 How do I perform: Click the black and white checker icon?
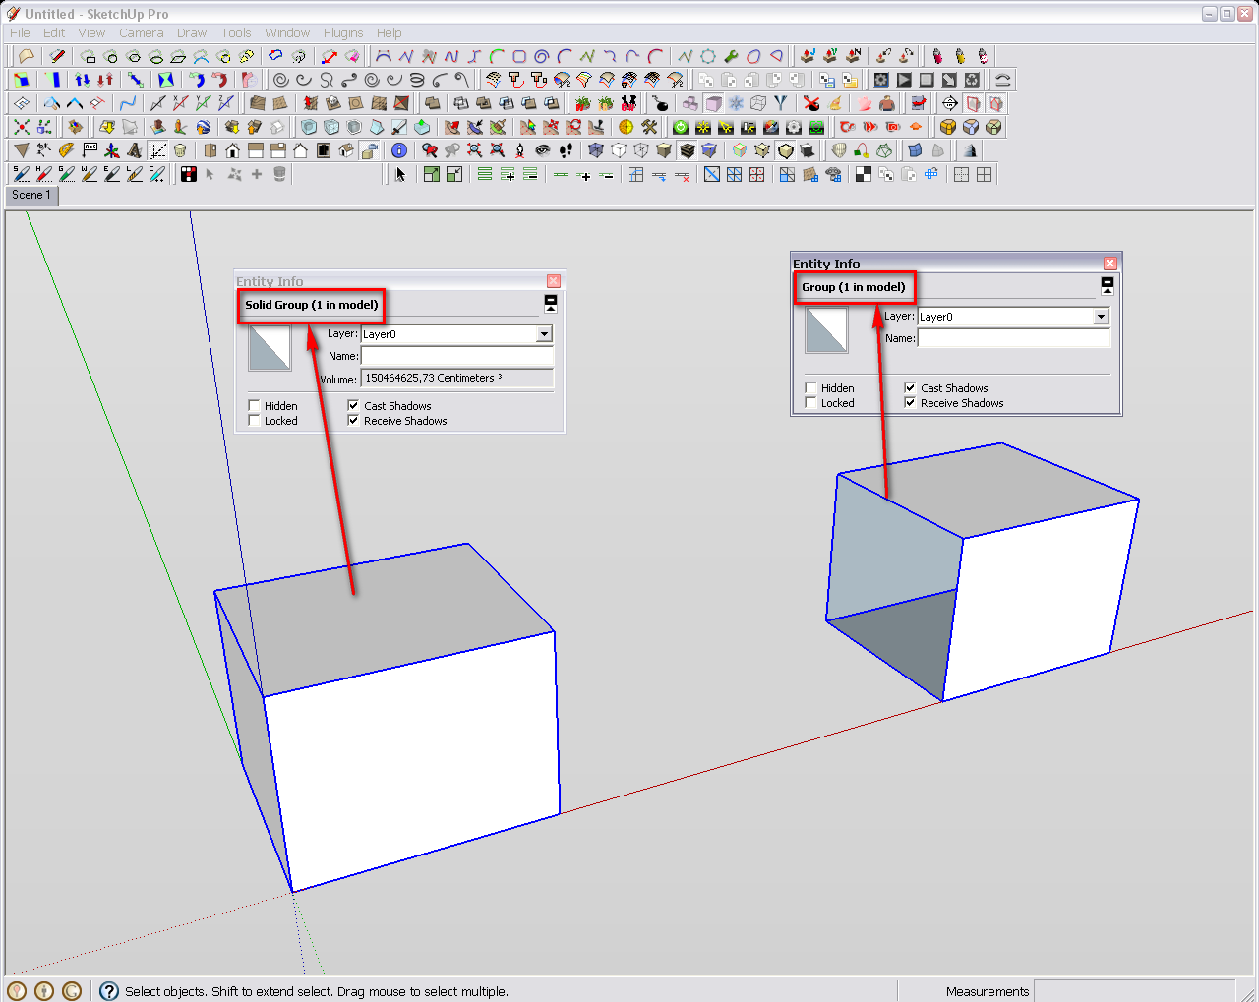coord(863,174)
